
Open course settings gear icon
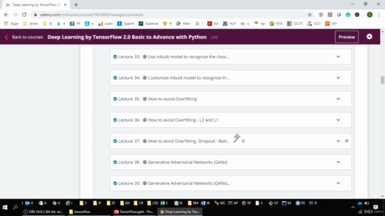(x=369, y=37)
